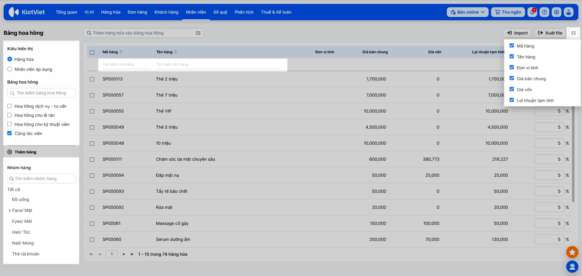The image size is (582, 276).
Task: Select Thẻ tài khoản product group
Action: (26, 254)
